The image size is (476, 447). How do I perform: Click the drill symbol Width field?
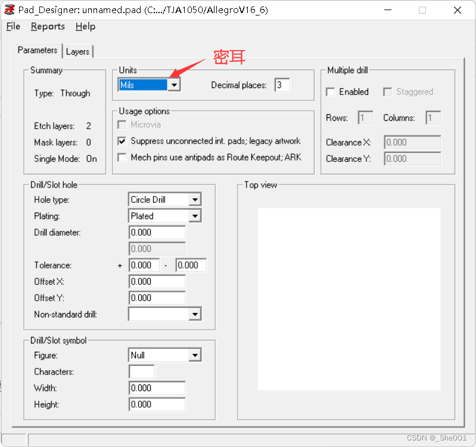pos(157,388)
